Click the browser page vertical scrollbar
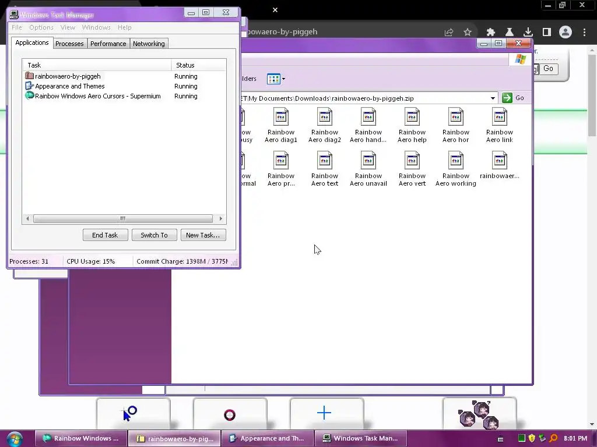This screenshot has width=597, height=447. [x=592, y=95]
